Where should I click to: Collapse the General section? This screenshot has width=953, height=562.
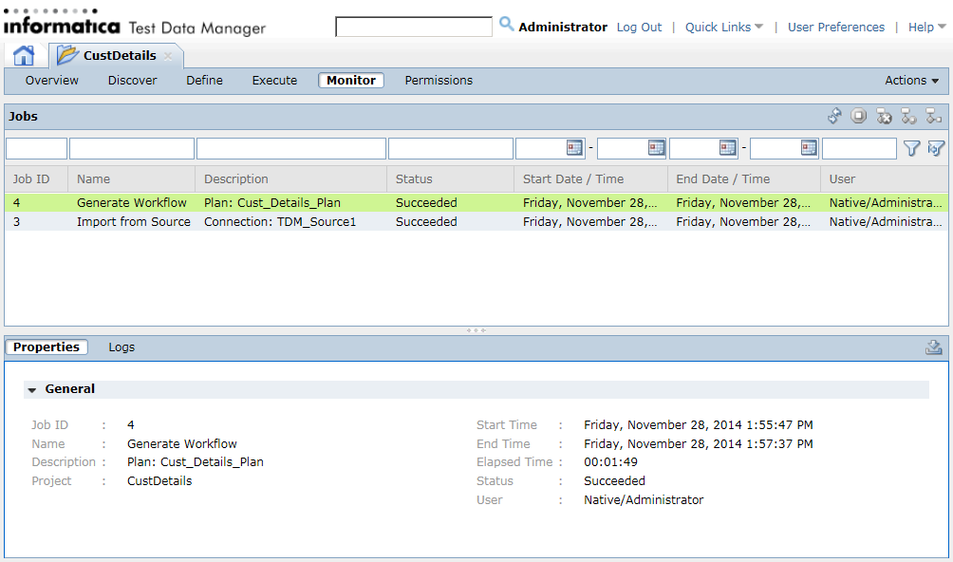click(x=32, y=389)
